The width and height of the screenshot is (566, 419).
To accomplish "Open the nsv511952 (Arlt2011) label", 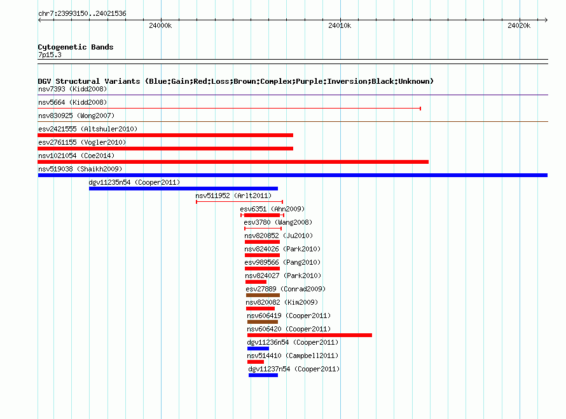I will coord(233,196).
